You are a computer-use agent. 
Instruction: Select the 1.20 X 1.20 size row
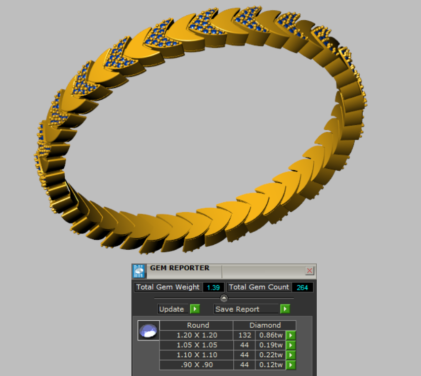pyautogui.click(x=197, y=336)
